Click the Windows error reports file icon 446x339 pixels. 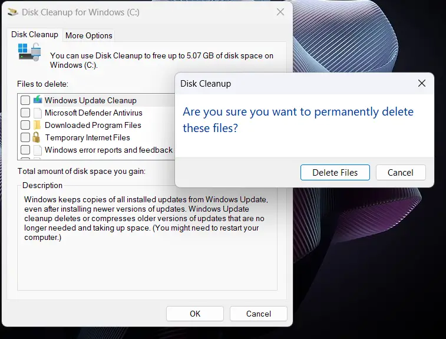click(38, 150)
